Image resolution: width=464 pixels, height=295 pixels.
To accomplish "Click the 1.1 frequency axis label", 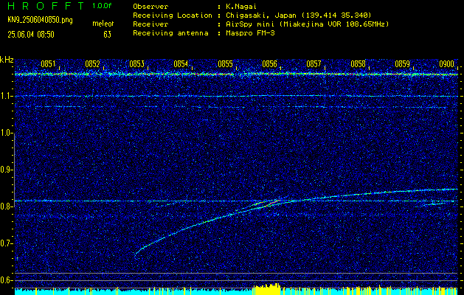I will point(7,96).
